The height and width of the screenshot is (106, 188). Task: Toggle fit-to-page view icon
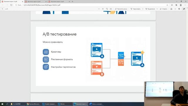(x=111, y=9)
